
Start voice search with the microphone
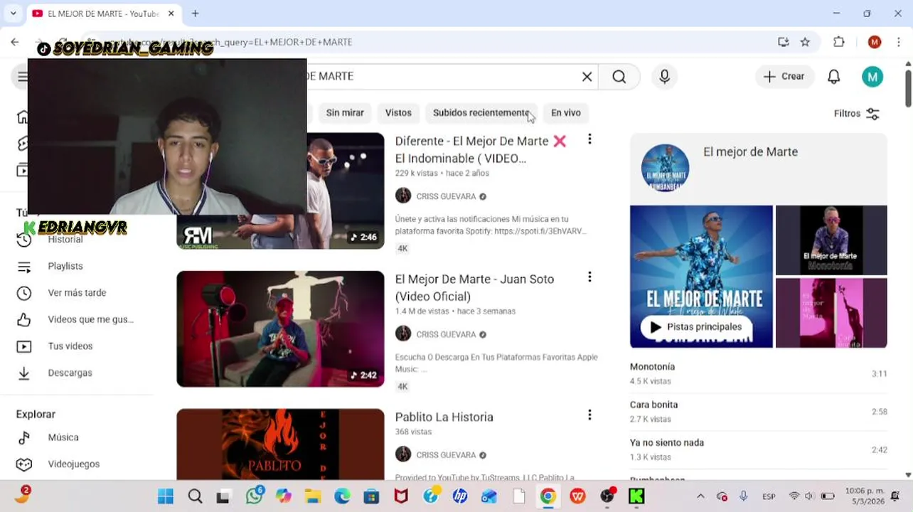(x=665, y=77)
